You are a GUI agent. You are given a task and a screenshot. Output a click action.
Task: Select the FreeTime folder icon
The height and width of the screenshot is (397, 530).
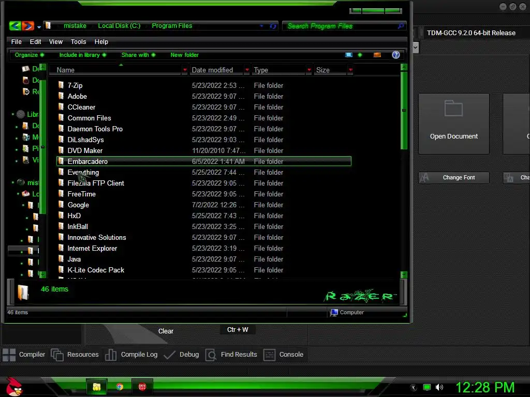click(x=61, y=194)
